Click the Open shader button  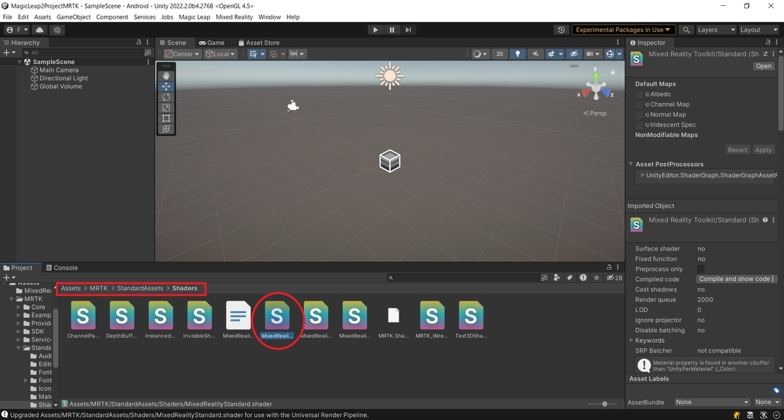764,66
